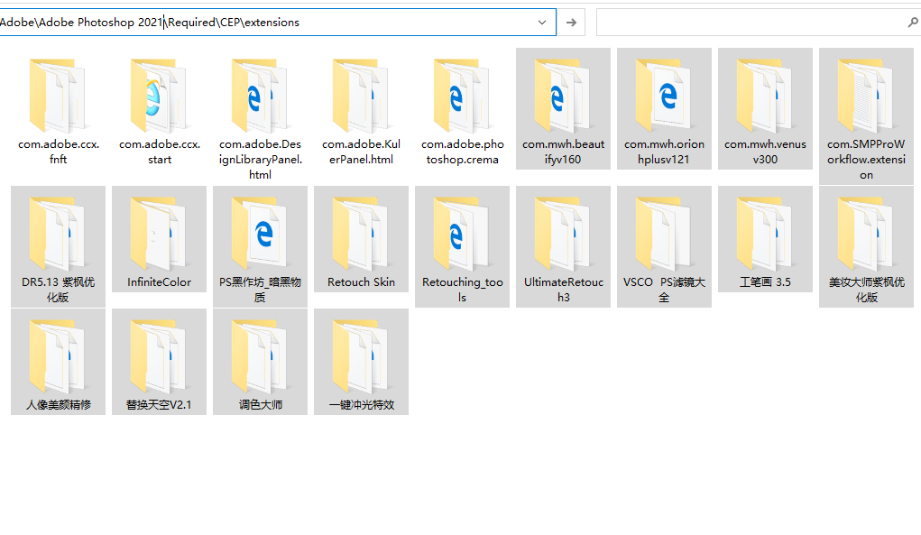Click the 调色大师 name label
The width and height of the screenshot is (921, 535).
point(260,404)
